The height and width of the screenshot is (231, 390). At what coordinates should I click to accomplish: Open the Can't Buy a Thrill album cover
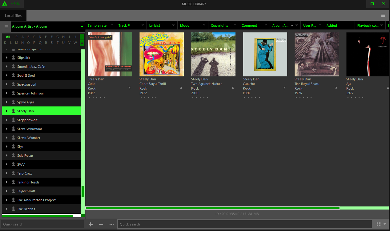(x=162, y=54)
